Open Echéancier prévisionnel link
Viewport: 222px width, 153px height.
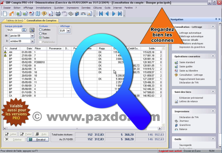click(x=191, y=98)
